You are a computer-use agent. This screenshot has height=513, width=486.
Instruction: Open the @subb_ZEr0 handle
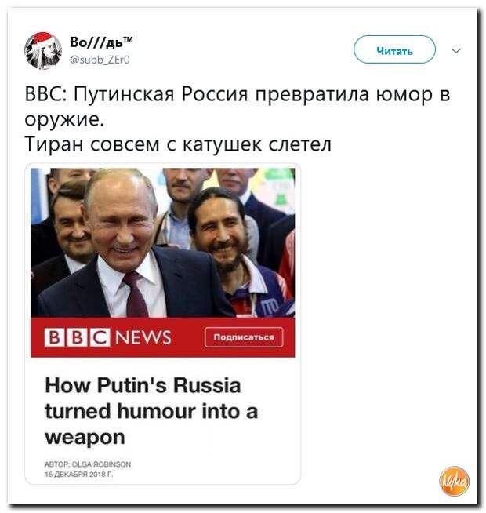point(100,60)
